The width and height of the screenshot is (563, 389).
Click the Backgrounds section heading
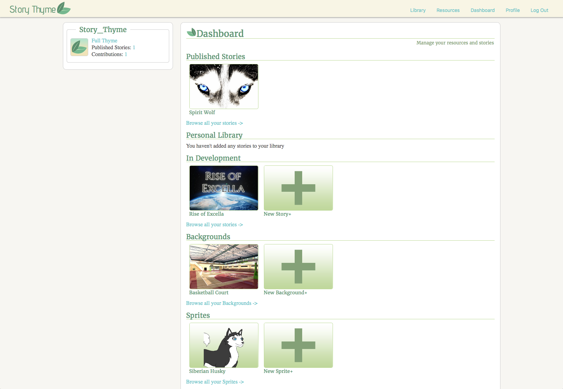tap(208, 237)
